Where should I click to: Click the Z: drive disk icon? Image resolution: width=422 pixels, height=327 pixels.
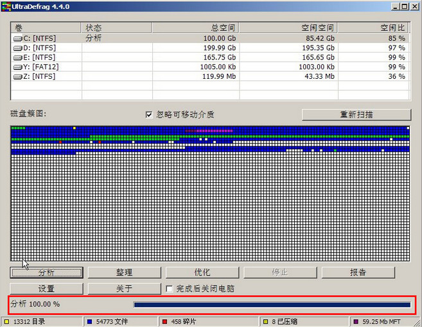point(17,77)
